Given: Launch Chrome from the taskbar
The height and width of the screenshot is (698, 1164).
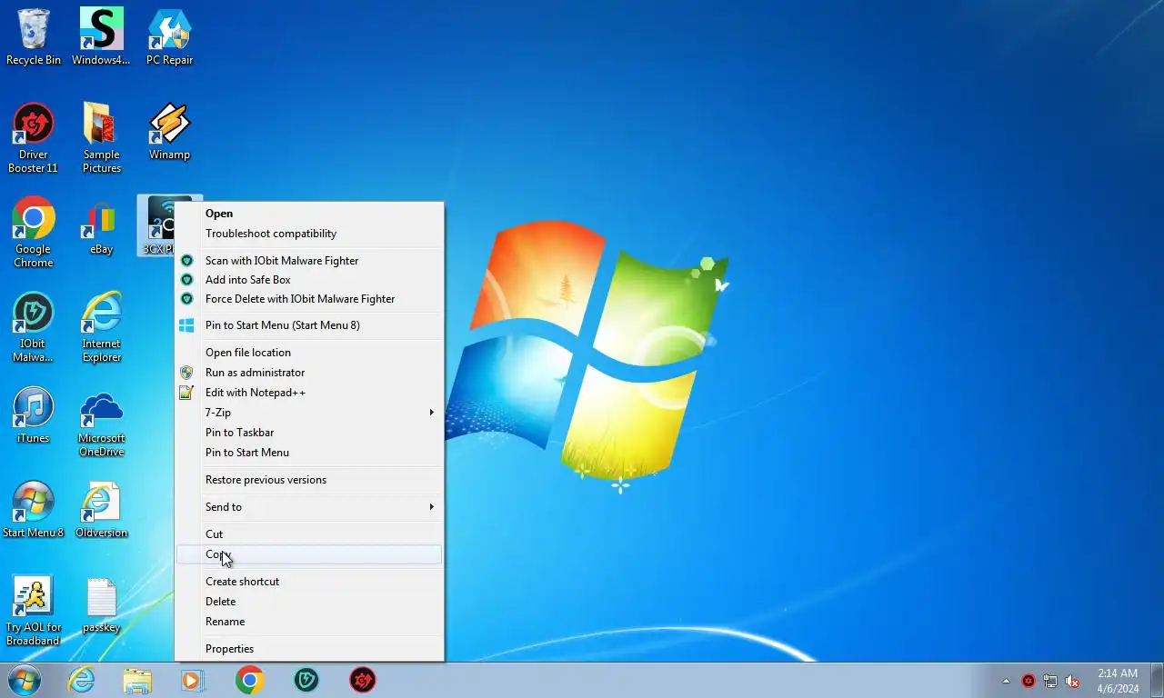Looking at the screenshot, I should [x=249, y=680].
